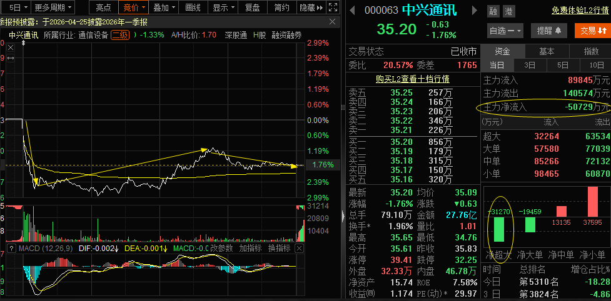Select the 卖一 35.21 order row
Viewport: 611px width, 301px height.
click(x=412, y=130)
